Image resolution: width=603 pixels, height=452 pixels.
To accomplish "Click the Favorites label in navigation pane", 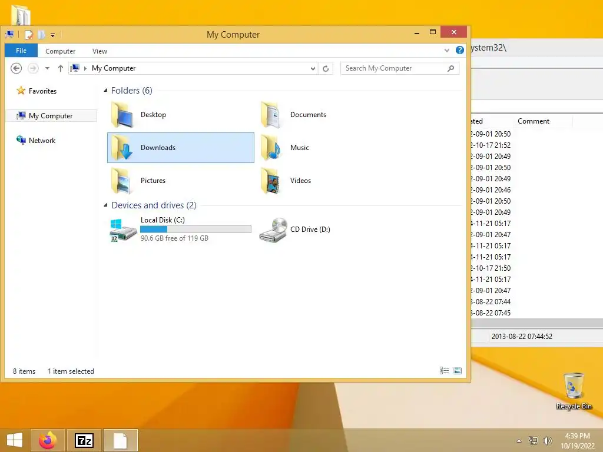I will pos(42,91).
